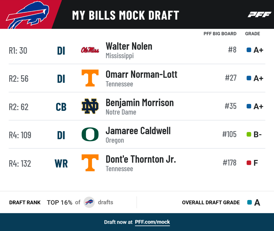
Task: Click the teal overall draft grade swatch
Action: (x=250, y=202)
